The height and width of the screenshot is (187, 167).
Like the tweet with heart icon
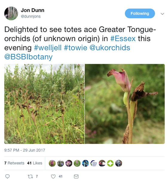click(x=53, y=176)
